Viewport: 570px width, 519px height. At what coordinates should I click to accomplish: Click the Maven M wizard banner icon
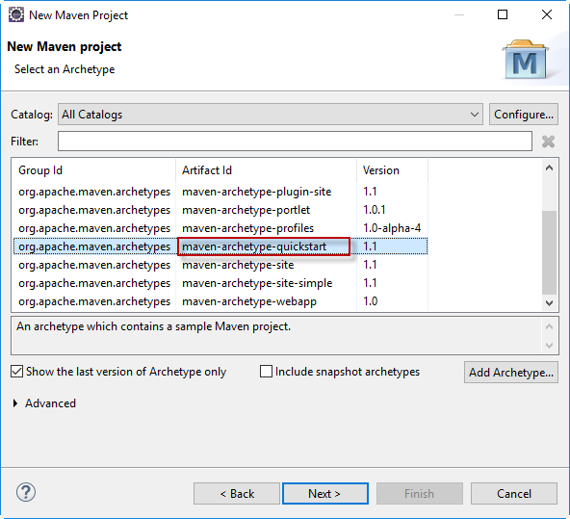(x=526, y=60)
